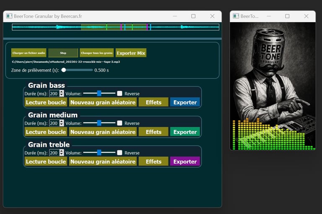322x214 pixels.
Task: Click the Grain bass Durée input field
Action: tap(55, 94)
